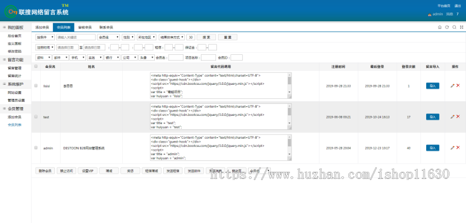The height and width of the screenshot is (223, 466).
Task: Open the 结果排序方式 sort dropdown
Action: [172, 37]
